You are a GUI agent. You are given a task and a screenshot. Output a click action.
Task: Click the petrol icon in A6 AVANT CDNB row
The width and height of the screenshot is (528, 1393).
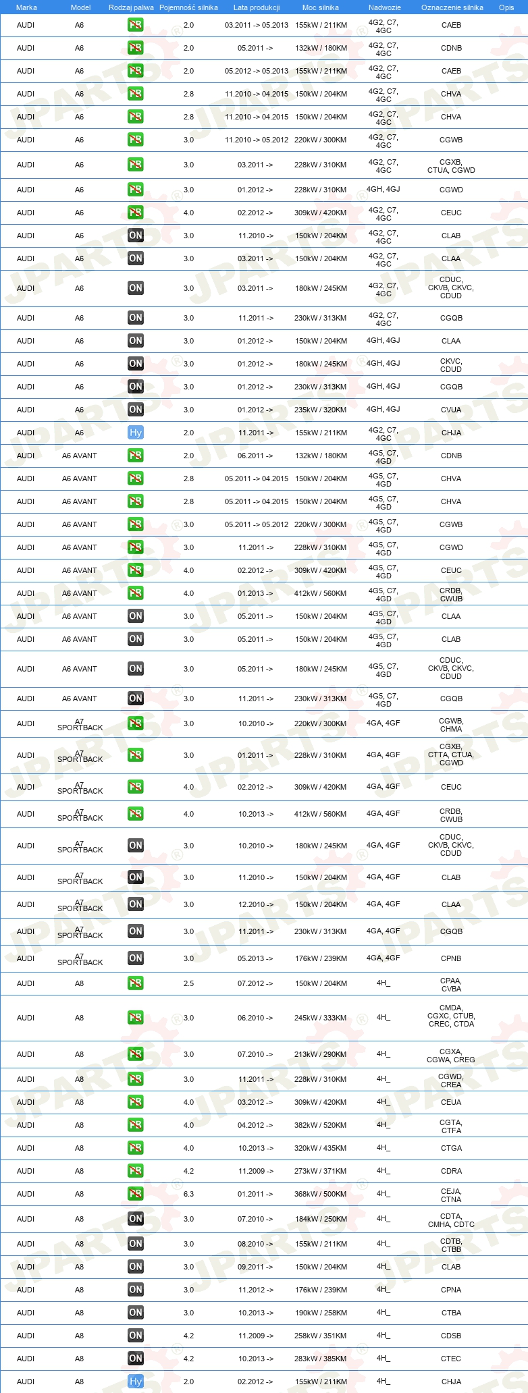coord(136,456)
